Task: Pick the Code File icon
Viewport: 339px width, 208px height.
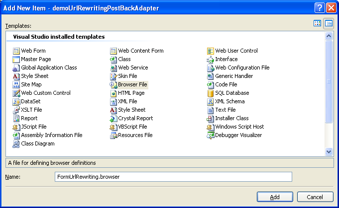Action: [211, 84]
